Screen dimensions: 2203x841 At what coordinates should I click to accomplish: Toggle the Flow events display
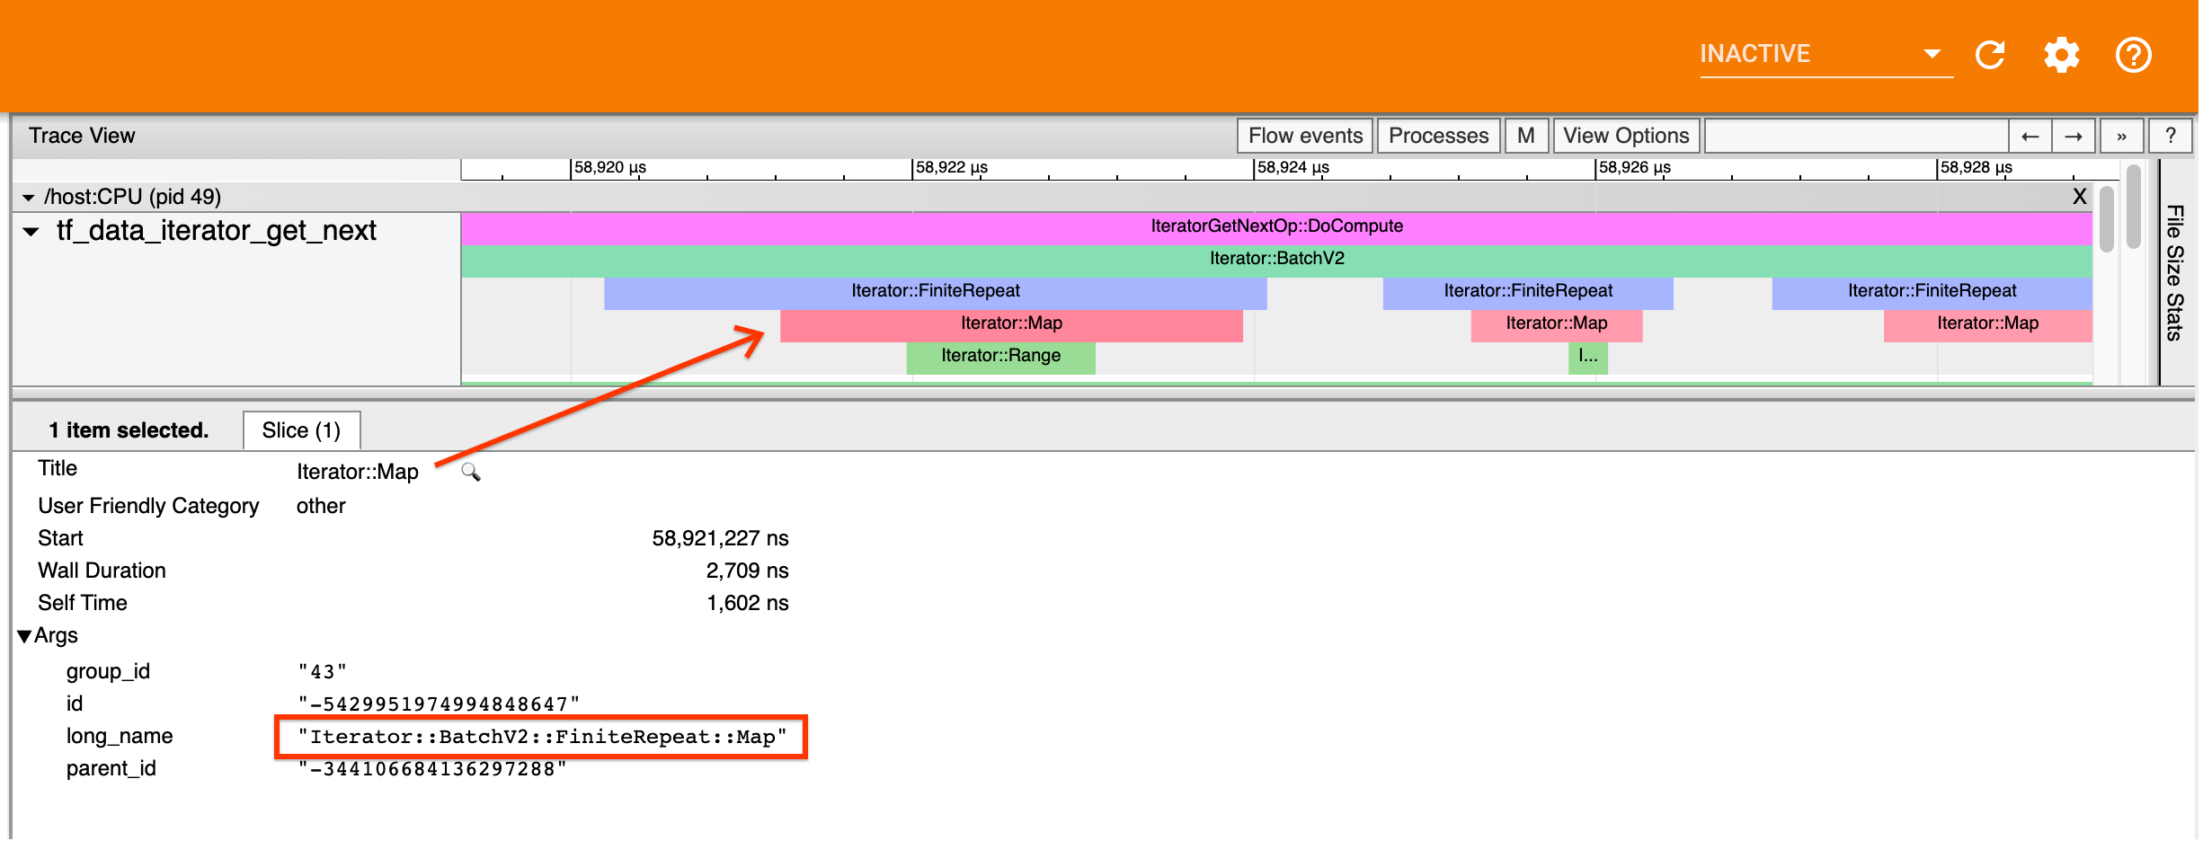tap(1304, 136)
